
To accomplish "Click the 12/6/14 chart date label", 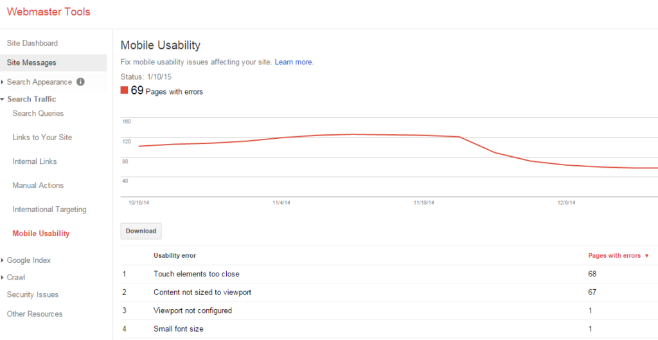I will 566,202.
